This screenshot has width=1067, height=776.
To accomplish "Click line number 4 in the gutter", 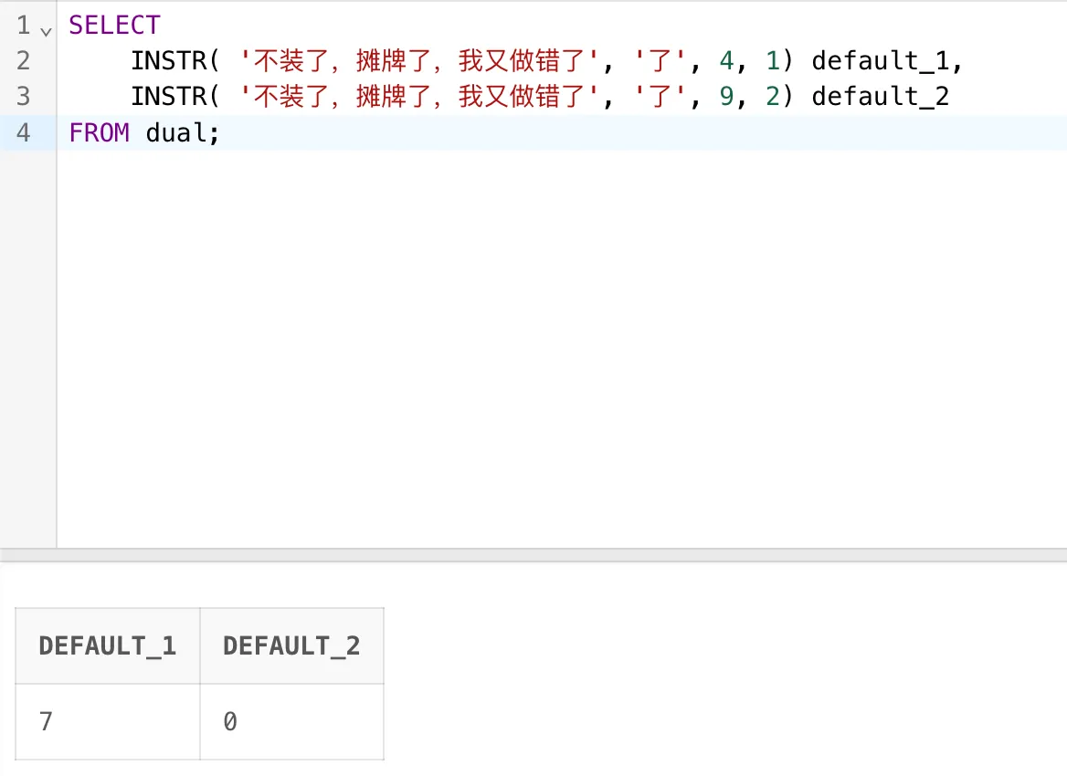I will 24,132.
